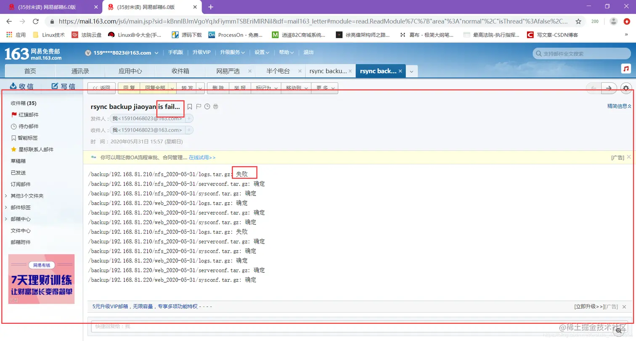Bookmark this page with the star icon
Viewport: 636px width, 341px height.
click(x=578, y=21)
